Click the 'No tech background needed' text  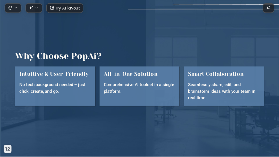52,88
